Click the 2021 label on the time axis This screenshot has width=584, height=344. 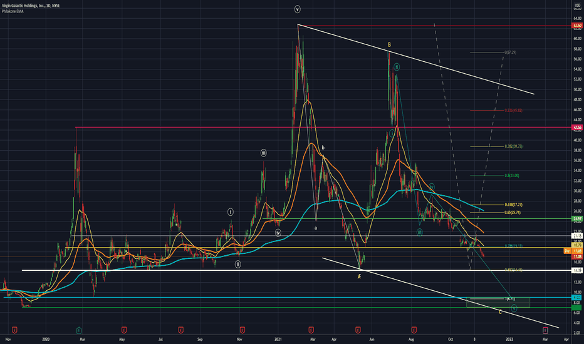(278, 339)
